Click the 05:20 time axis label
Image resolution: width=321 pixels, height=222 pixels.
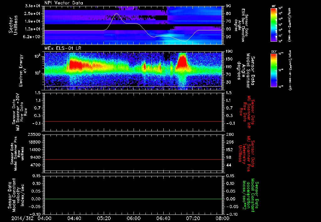pos(104,218)
